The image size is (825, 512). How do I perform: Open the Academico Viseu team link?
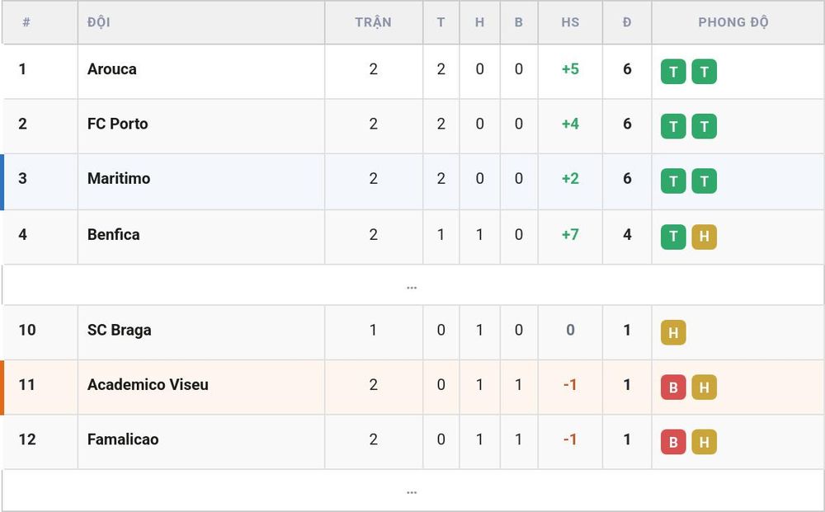148,385
